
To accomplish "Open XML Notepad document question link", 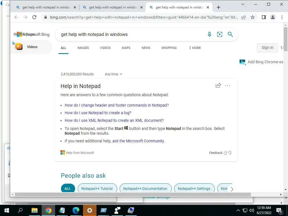I will pos(114,120).
